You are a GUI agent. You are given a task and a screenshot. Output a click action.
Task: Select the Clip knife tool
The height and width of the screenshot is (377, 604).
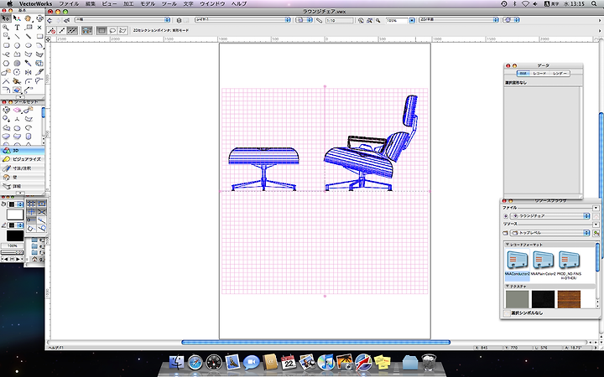tap(39, 72)
